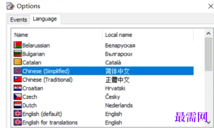Switch to the Events tab
This screenshot has height=128, width=214.
[x=19, y=20]
